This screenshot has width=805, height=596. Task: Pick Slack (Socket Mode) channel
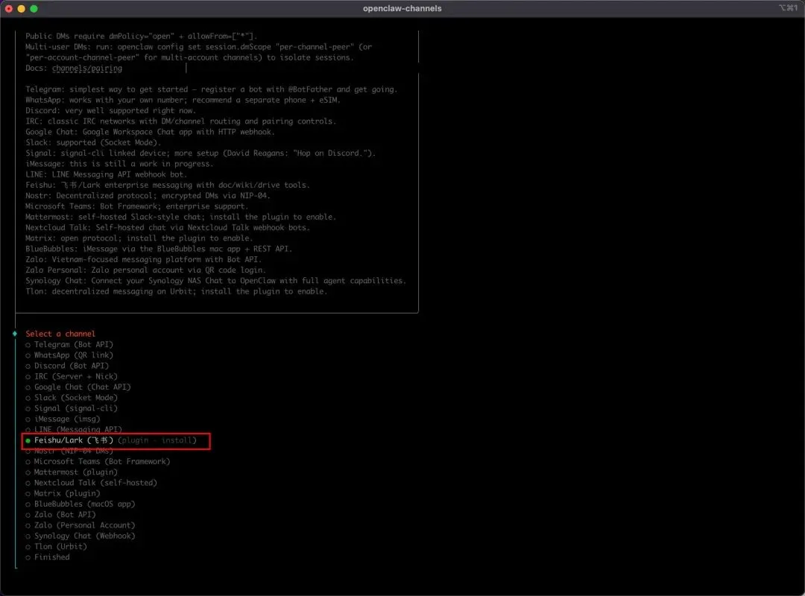click(72, 398)
